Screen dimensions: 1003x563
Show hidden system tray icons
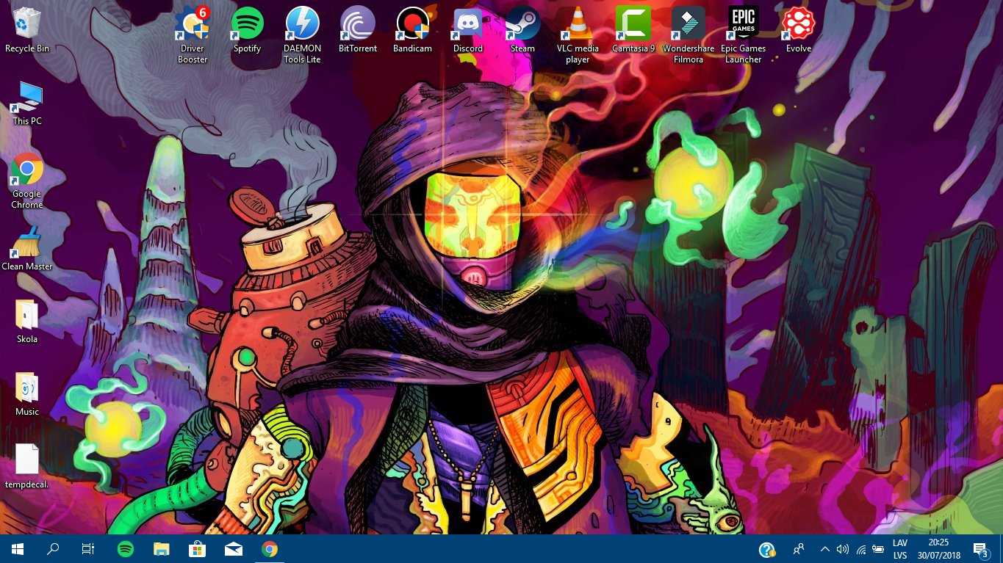(x=824, y=548)
